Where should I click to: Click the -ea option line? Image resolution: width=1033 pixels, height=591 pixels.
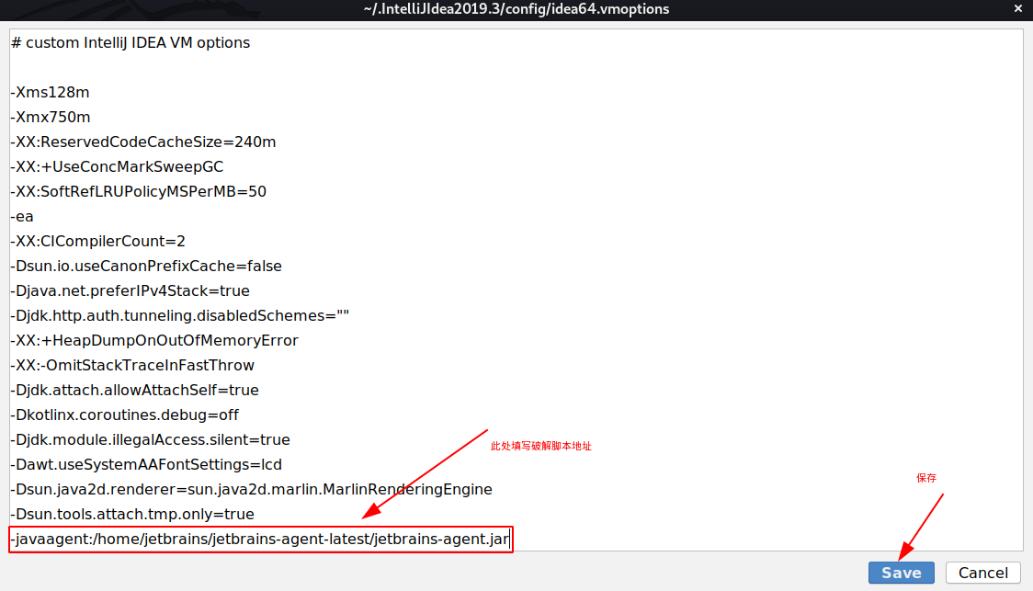click(x=22, y=217)
